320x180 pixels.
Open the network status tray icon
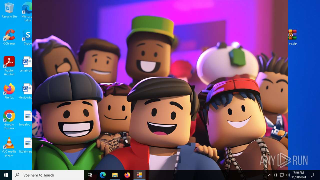[282, 175]
